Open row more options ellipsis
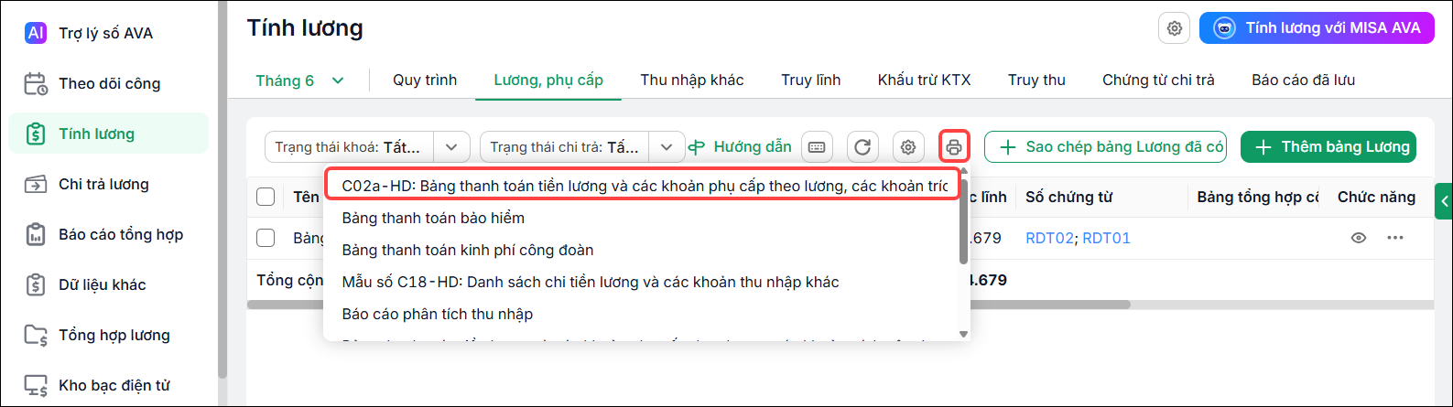Screen dimensions: 1453x407 coord(1394,238)
